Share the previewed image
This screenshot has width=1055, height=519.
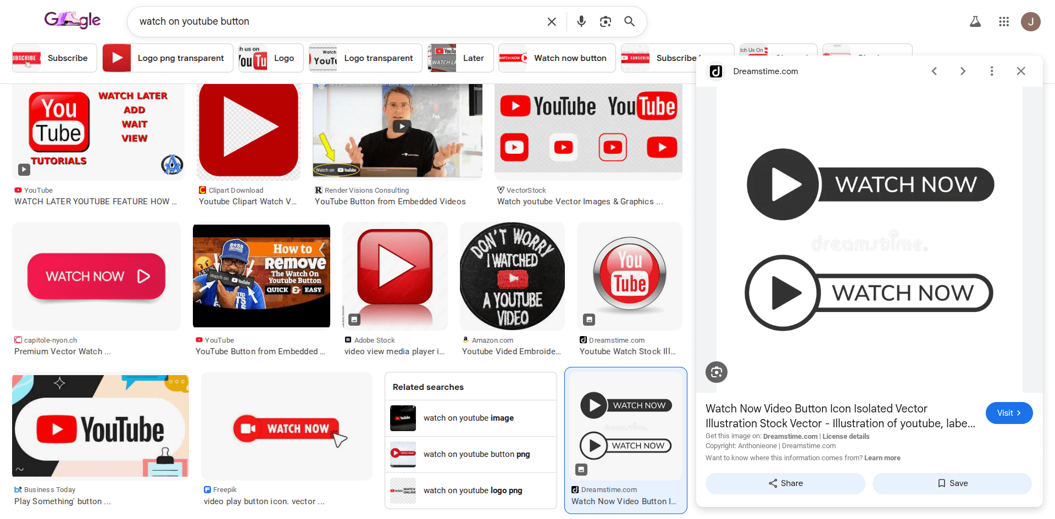pyautogui.click(x=785, y=483)
